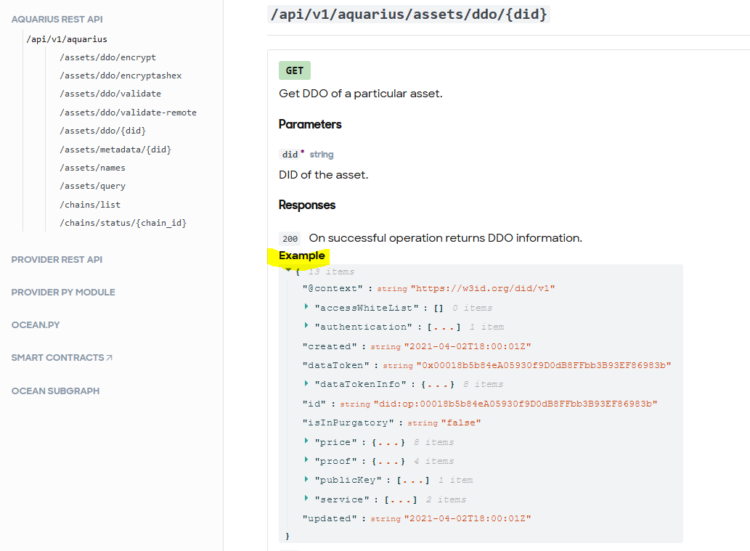
Task: Click the "updated" timestamp value
Action: click(x=468, y=518)
